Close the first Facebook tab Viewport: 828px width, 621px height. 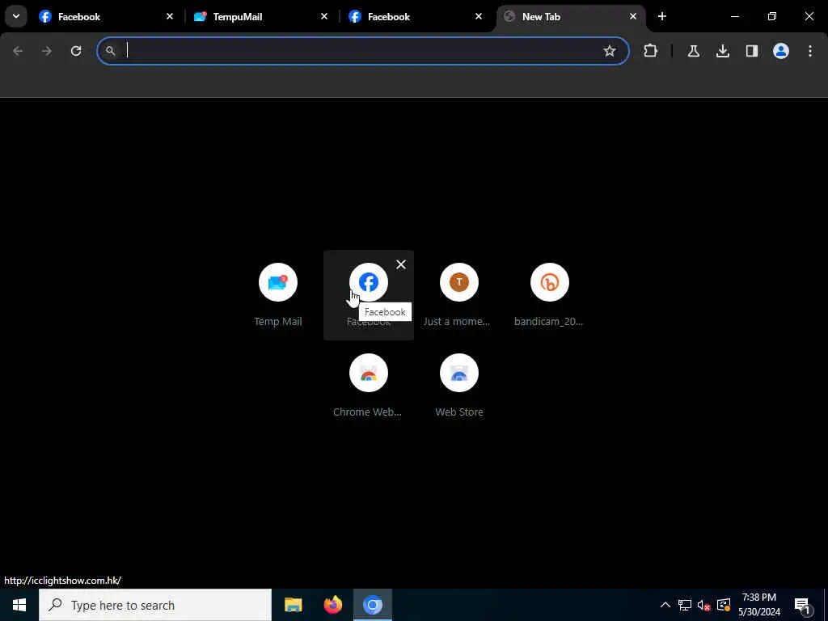click(x=170, y=16)
